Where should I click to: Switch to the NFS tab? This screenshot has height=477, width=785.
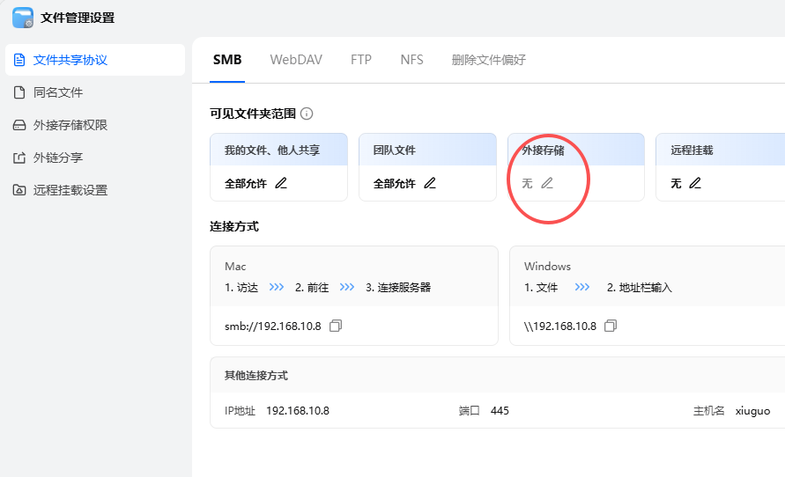pos(411,60)
